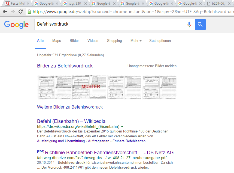
Task: Select the Alle results tab
Action: click(x=40, y=41)
